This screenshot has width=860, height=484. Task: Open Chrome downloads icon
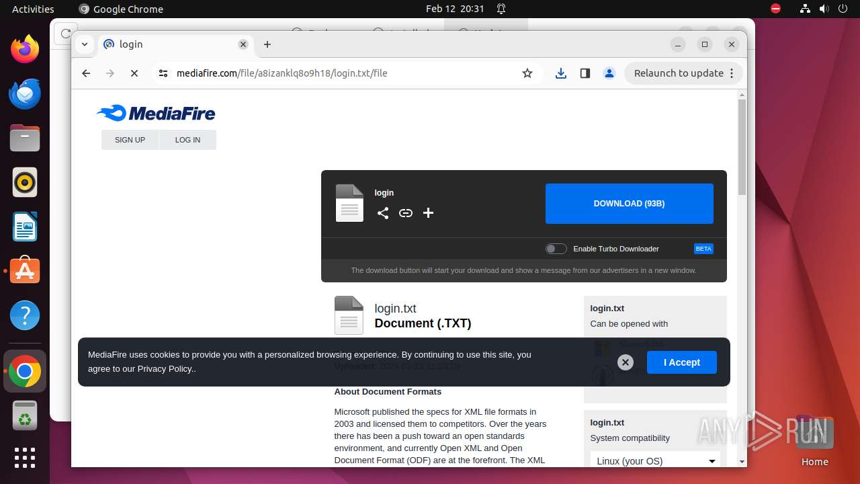(x=561, y=73)
